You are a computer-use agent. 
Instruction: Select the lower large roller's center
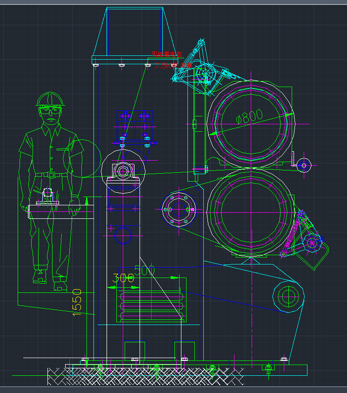point(251,212)
